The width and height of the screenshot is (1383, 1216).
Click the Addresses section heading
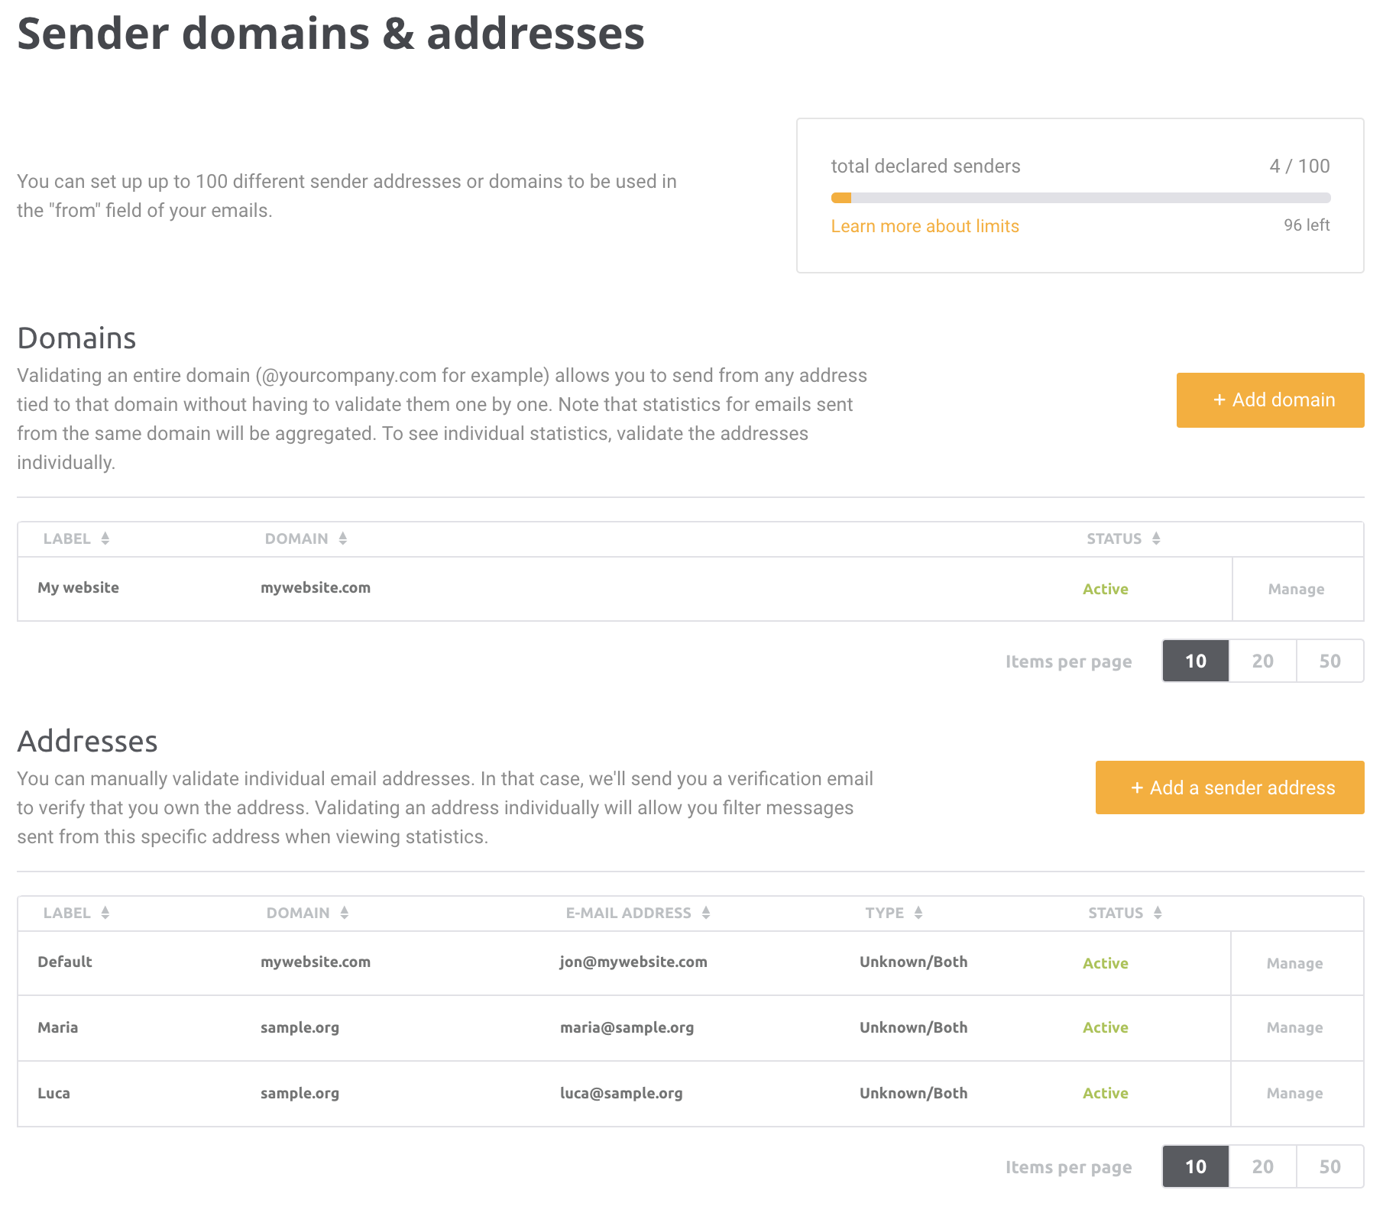[x=87, y=741]
